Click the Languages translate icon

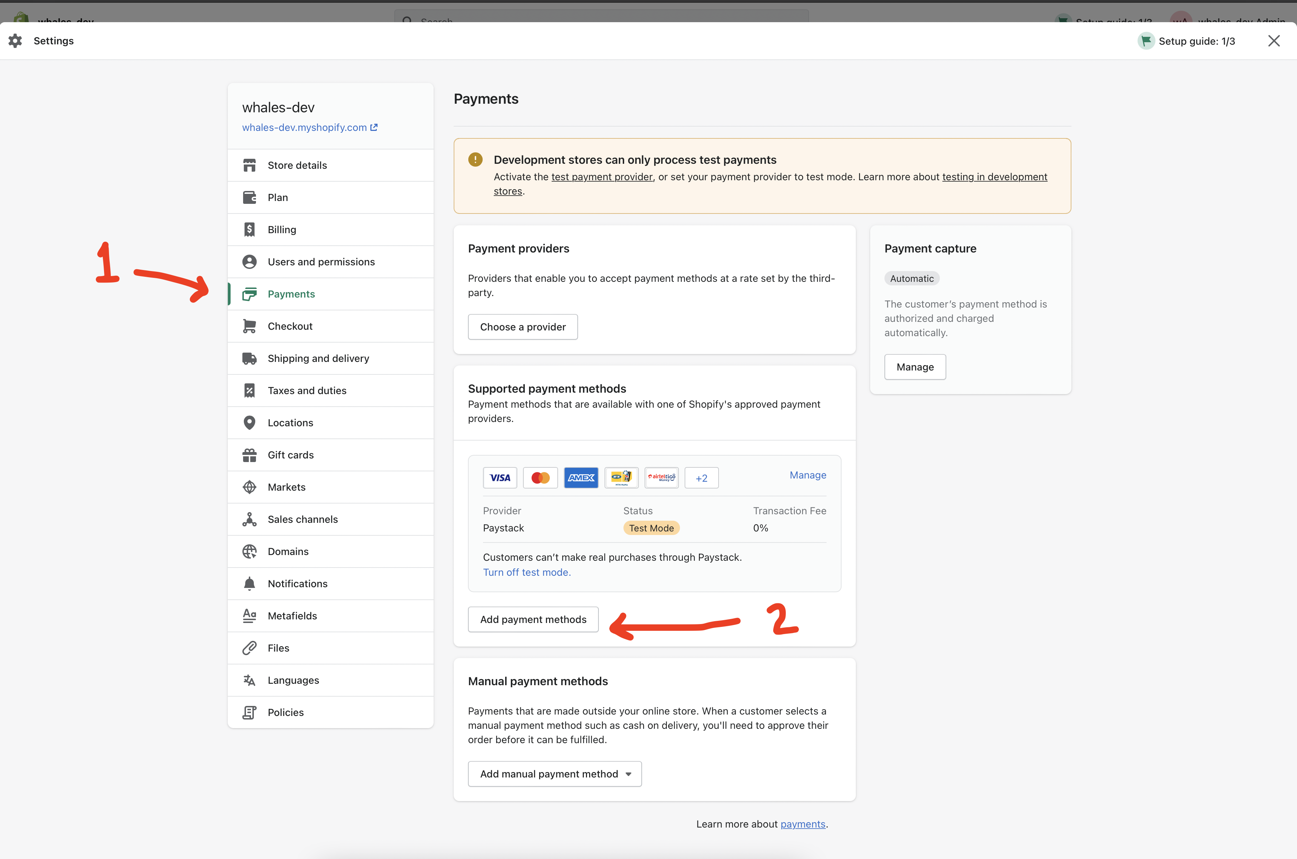(x=249, y=681)
